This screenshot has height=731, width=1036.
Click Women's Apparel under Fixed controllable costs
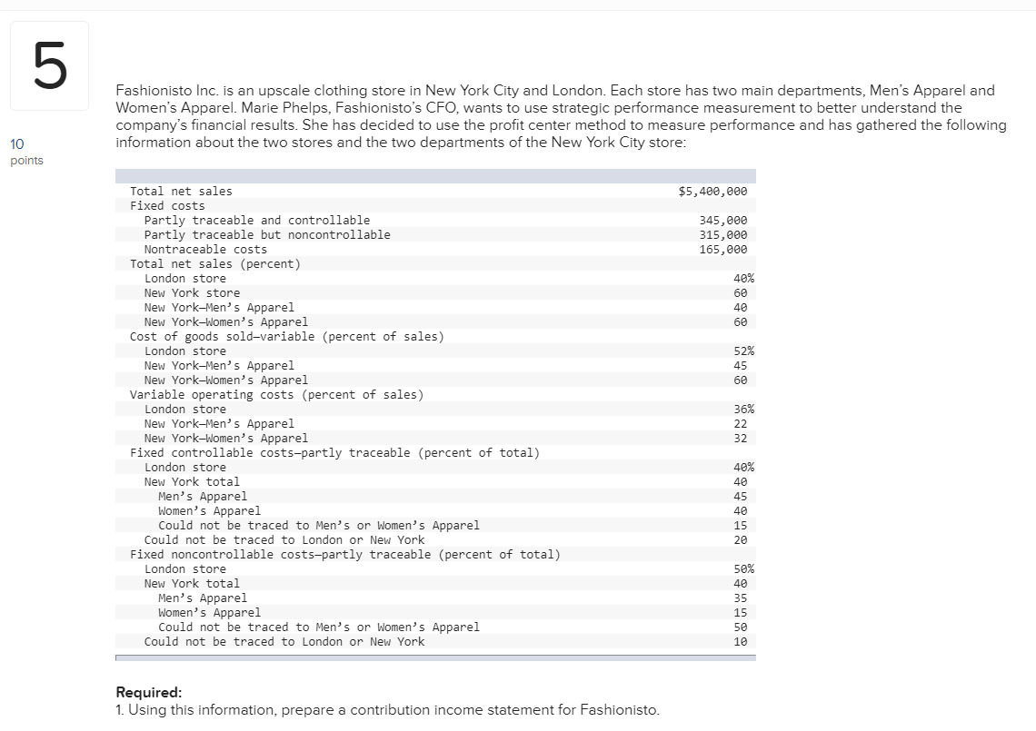pos(209,511)
